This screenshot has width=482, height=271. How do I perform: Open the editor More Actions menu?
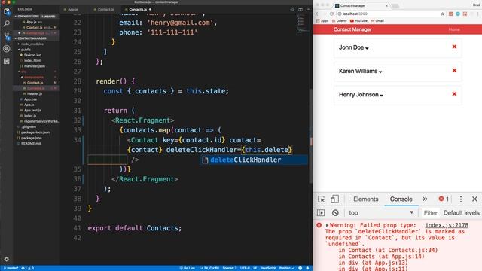(308, 10)
